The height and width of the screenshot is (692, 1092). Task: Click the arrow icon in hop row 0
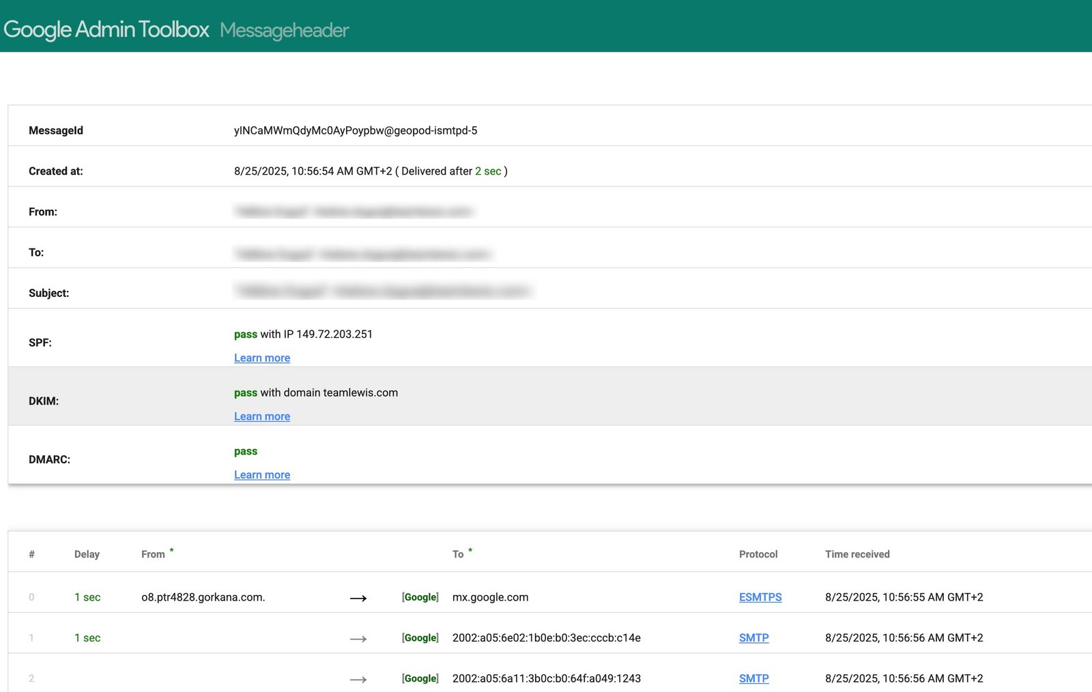click(x=358, y=597)
